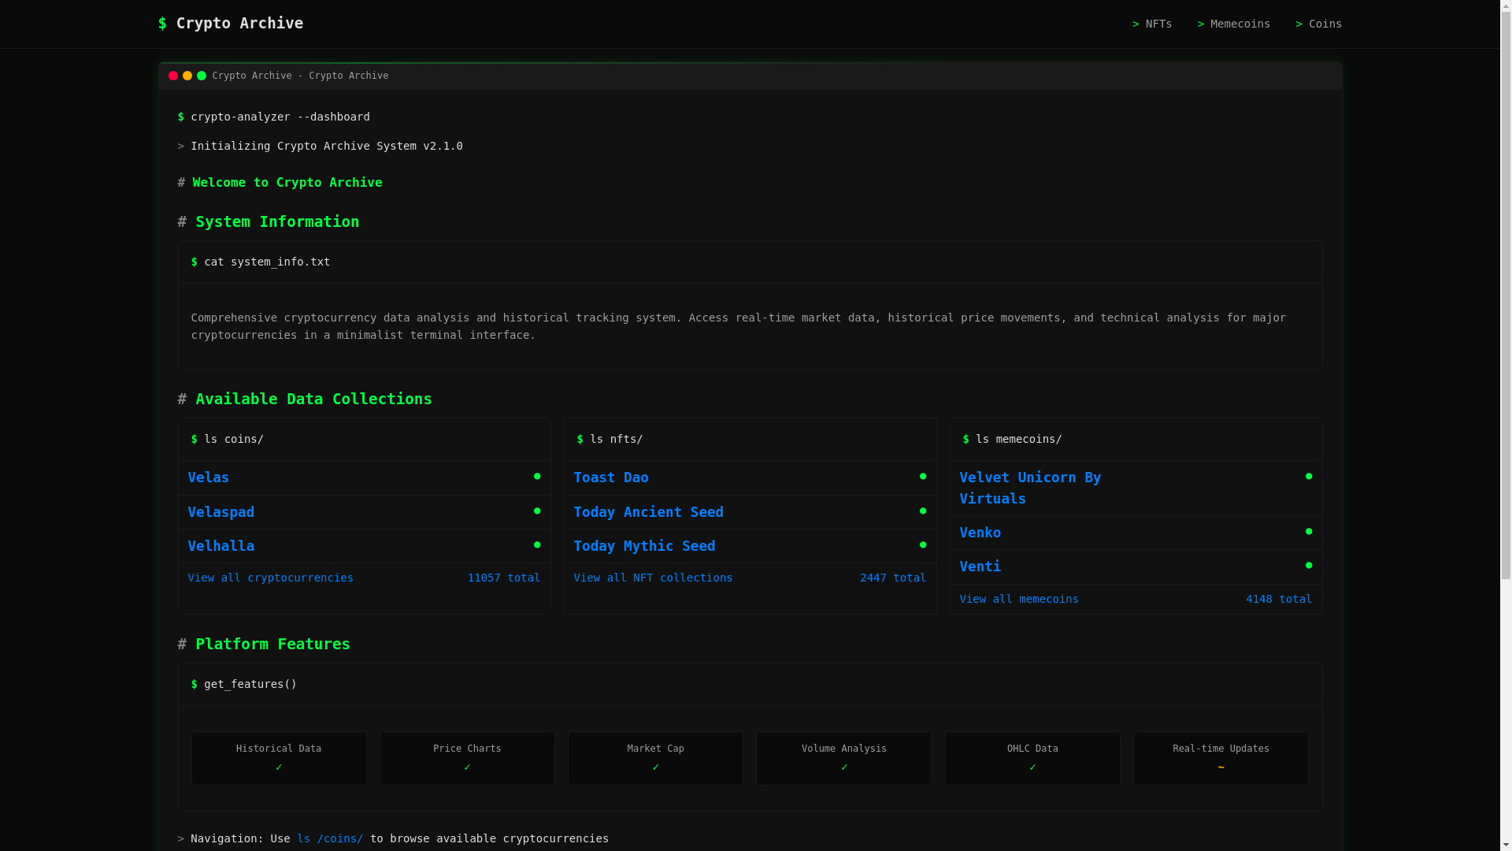
Task: View all NFT collections link
Action: (x=653, y=578)
